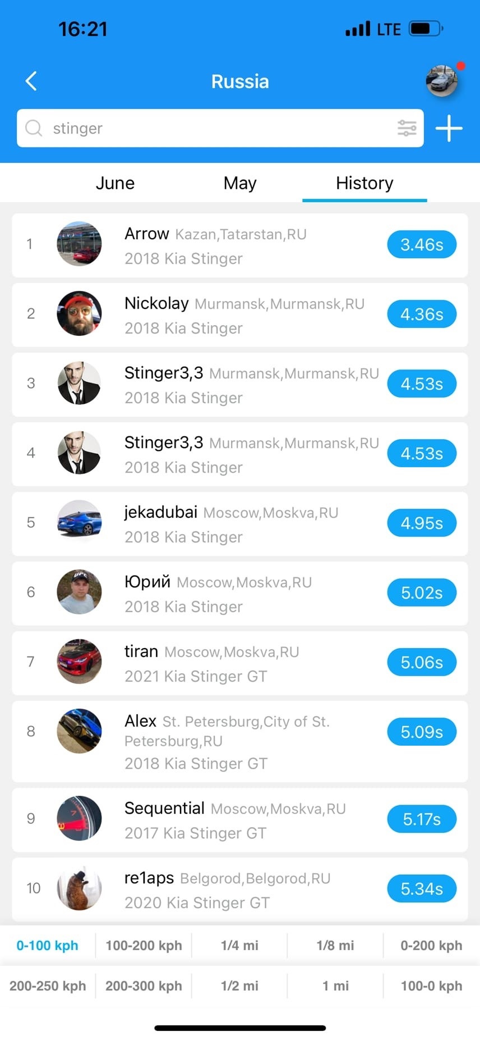
Task: Choose the 1/4 mi category
Action: [239, 946]
